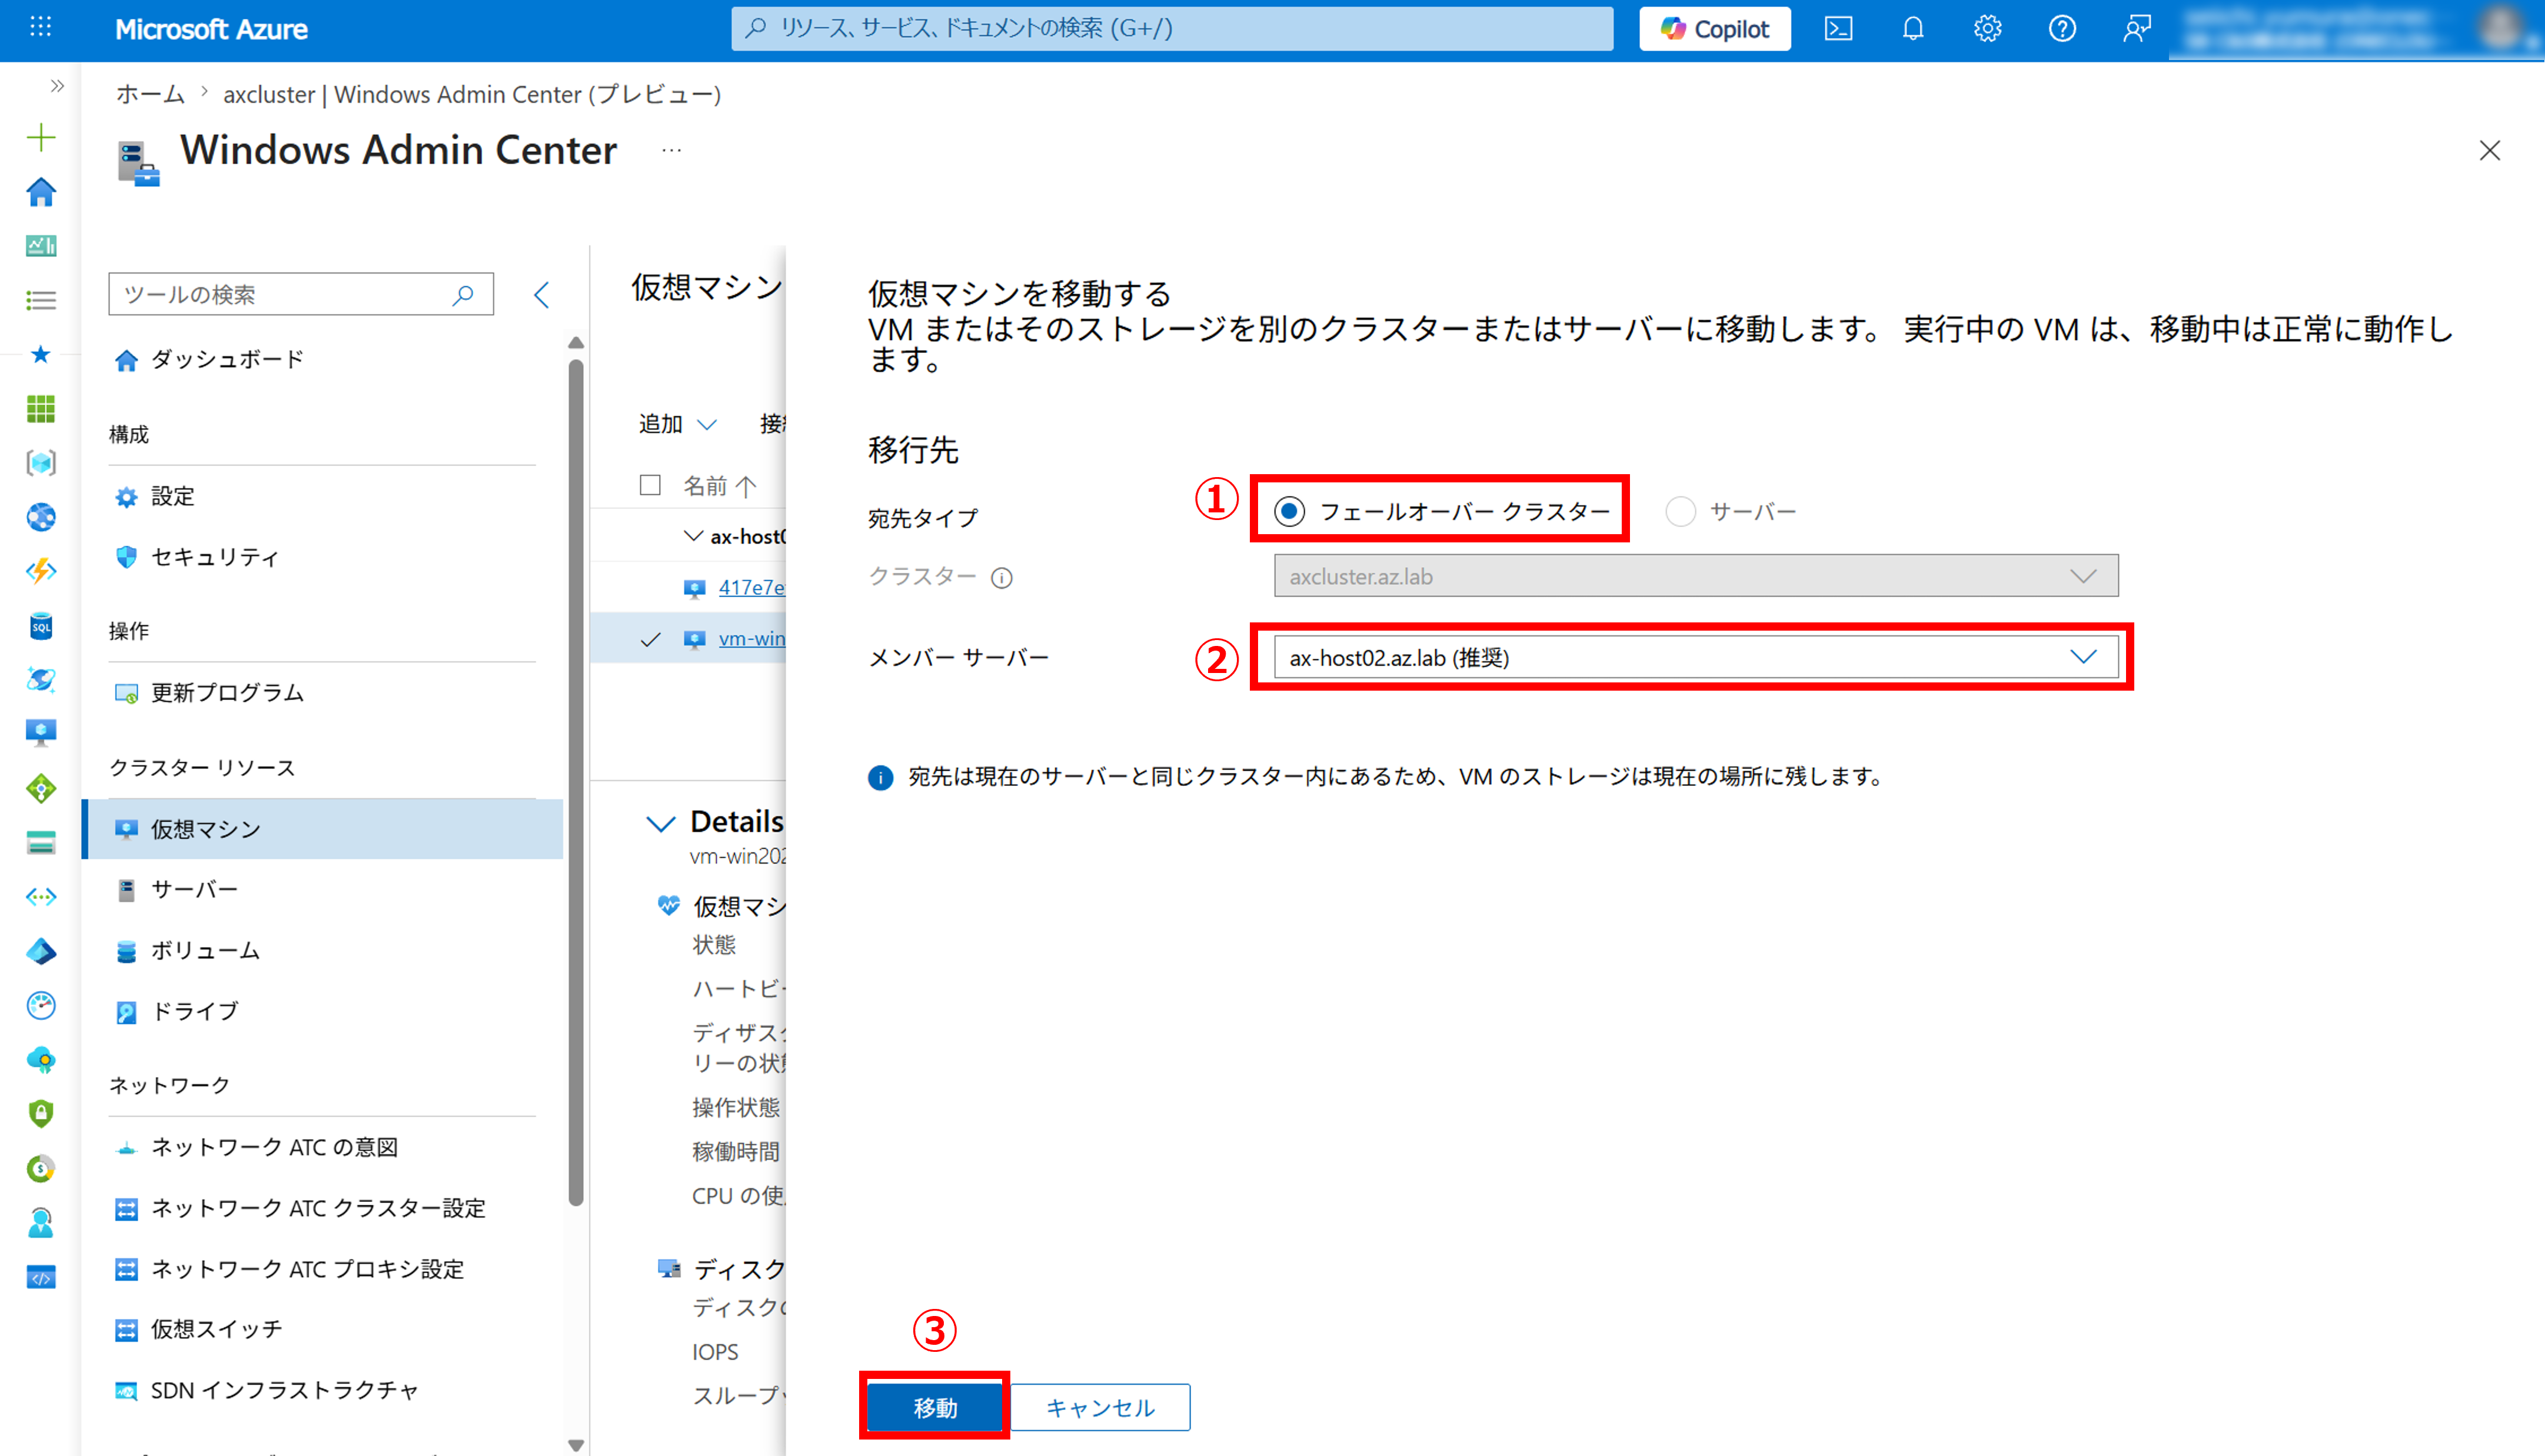Expand the Azure left navigation sidebar
The image size is (2545, 1456).
57,86
